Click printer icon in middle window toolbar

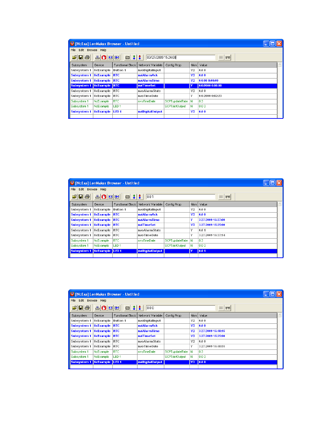(x=87, y=197)
